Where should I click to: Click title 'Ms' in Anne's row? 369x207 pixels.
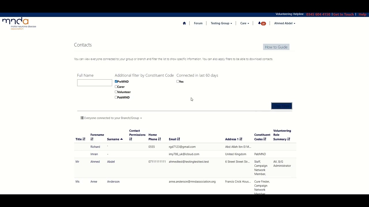pos(77,181)
